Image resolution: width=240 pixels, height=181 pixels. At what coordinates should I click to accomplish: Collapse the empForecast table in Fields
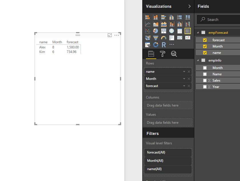point(198,33)
